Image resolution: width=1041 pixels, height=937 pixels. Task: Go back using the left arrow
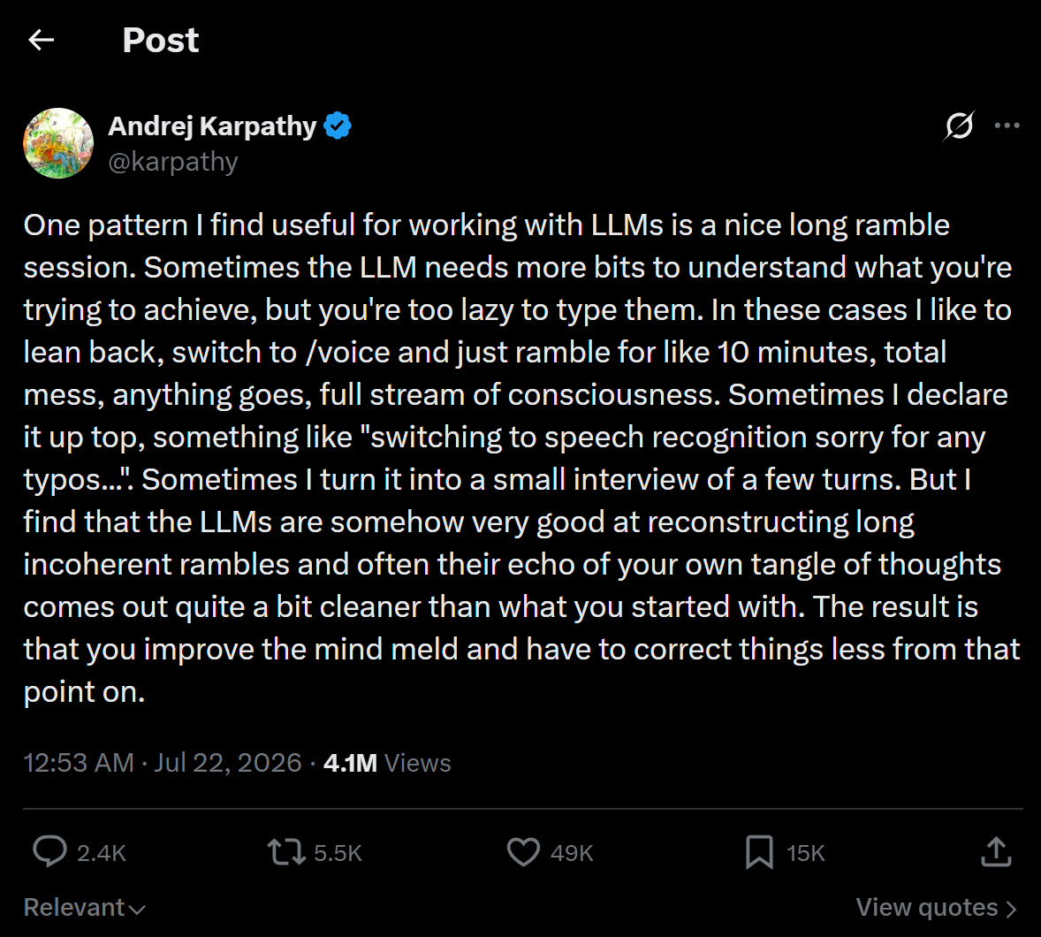42,40
